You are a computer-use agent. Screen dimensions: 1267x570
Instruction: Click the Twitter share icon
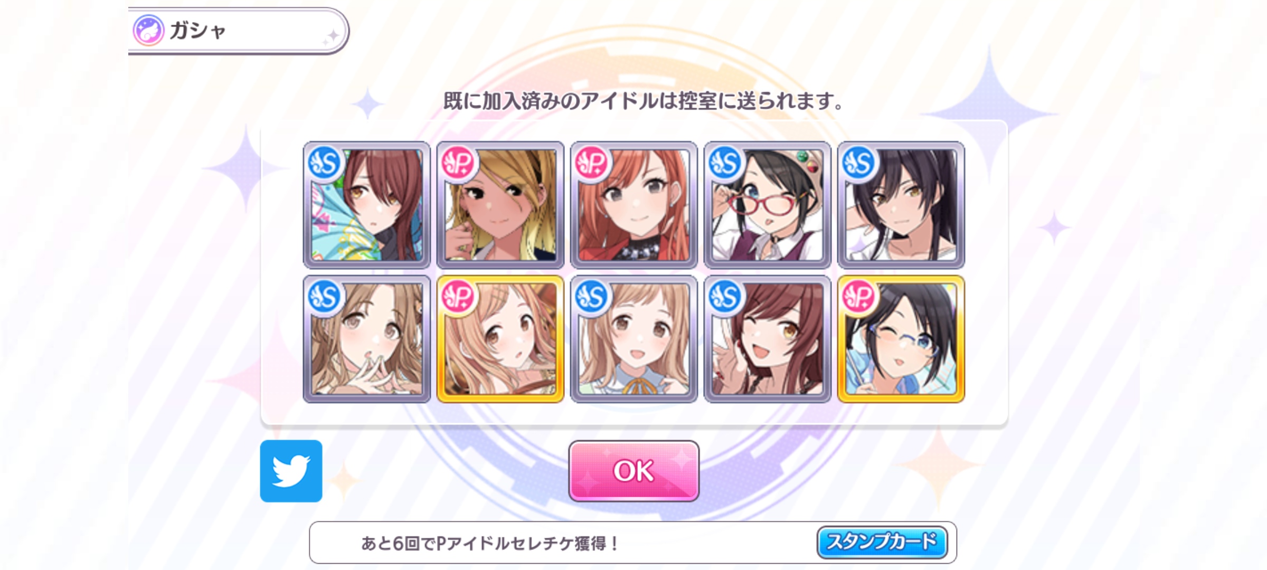pyautogui.click(x=291, y=471)
